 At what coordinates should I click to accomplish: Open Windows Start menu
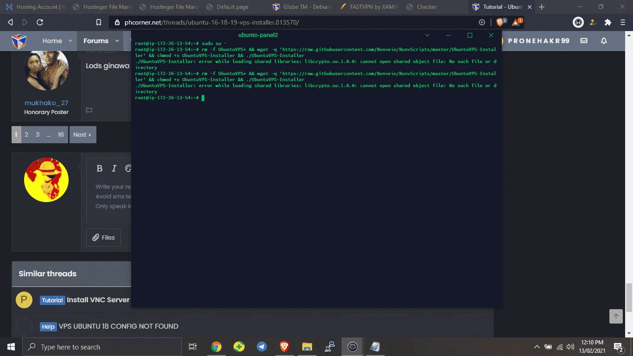pos(11,347)
